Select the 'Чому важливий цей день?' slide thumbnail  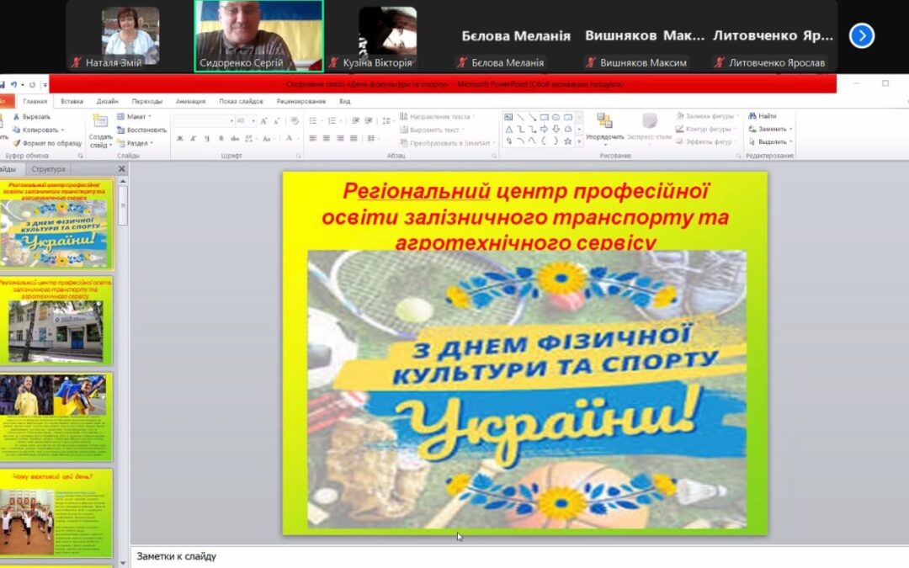point(56,513)
